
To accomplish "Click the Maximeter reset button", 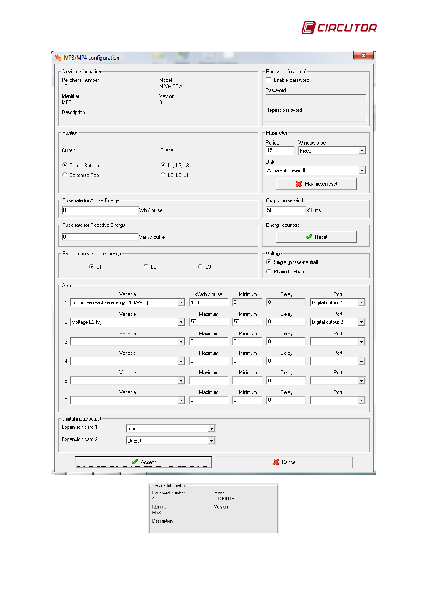I will point(316,184).
